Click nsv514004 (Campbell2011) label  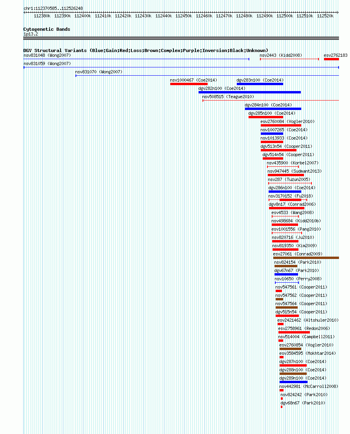(306, 337)
